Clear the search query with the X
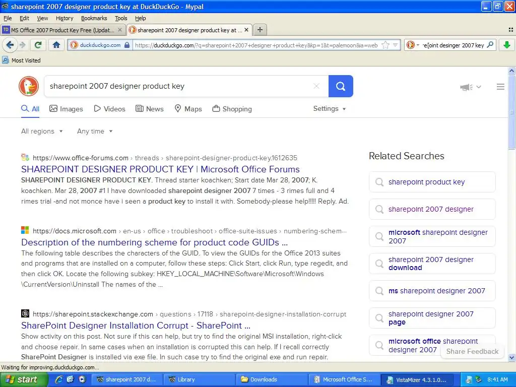 tap(316, 86)
